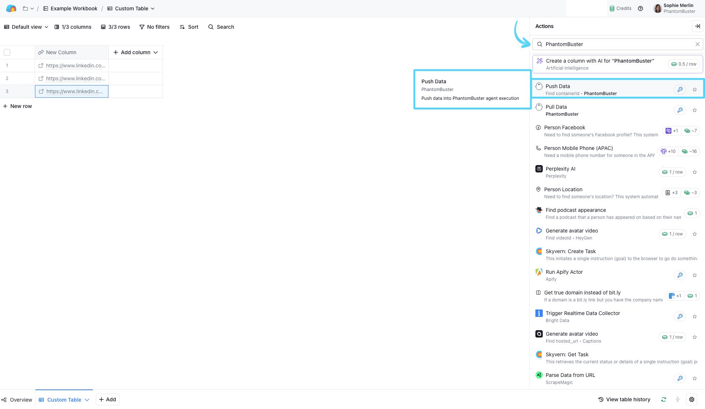Select the Person Location action
This screenshot has width=705, height=409.
618,192
